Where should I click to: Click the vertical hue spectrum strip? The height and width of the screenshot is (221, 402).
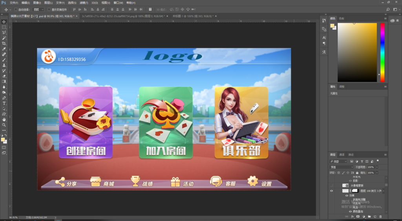click(382, 52)
